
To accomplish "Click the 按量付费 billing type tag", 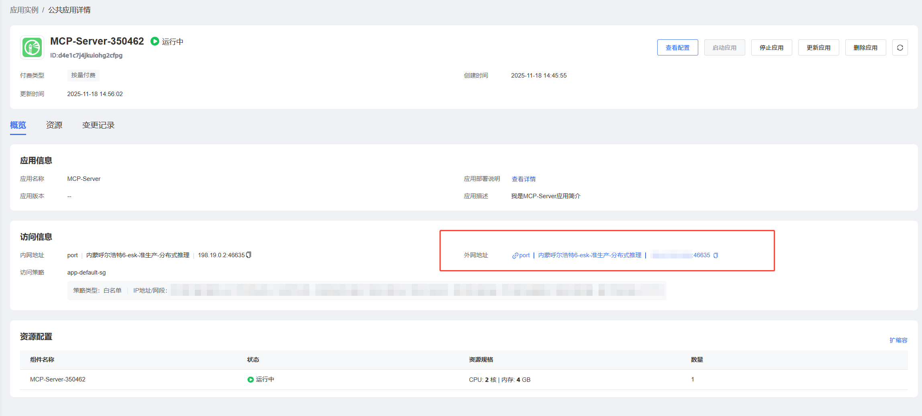I will tap(83, 75).
